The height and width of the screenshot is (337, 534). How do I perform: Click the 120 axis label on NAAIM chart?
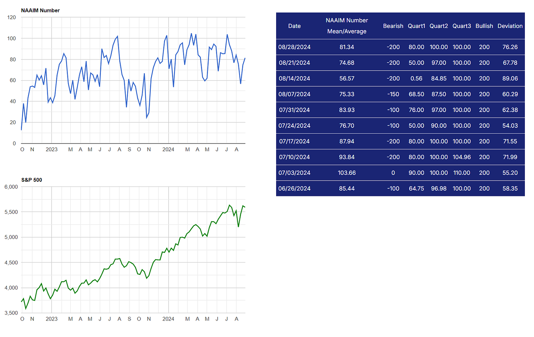11,17
